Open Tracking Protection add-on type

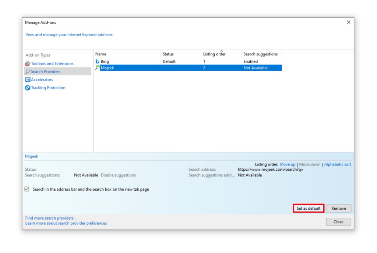[x=48, y=88]
